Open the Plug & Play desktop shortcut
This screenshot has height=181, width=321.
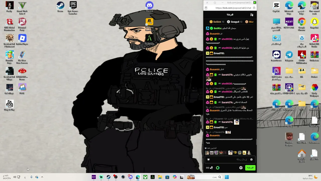[10, 105]
